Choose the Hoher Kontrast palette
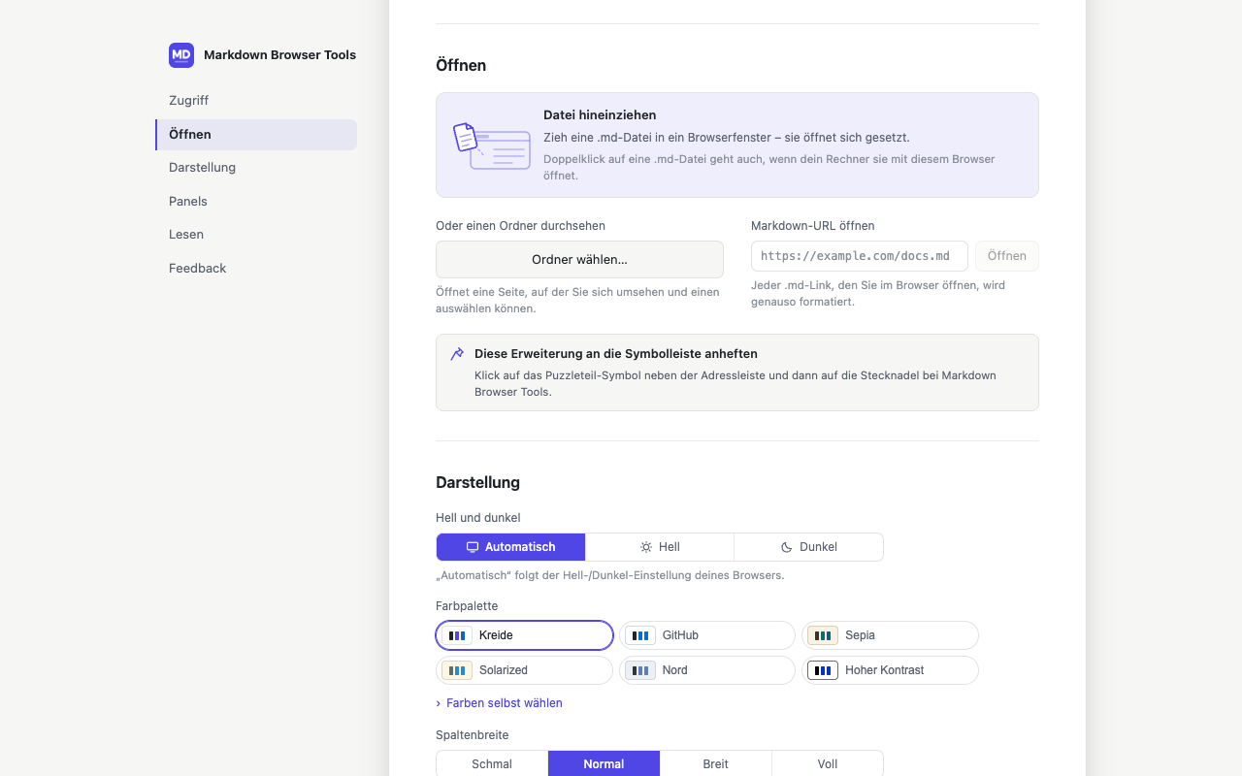The height and width of the screenshot is (776, 1242). click(890, 670)
